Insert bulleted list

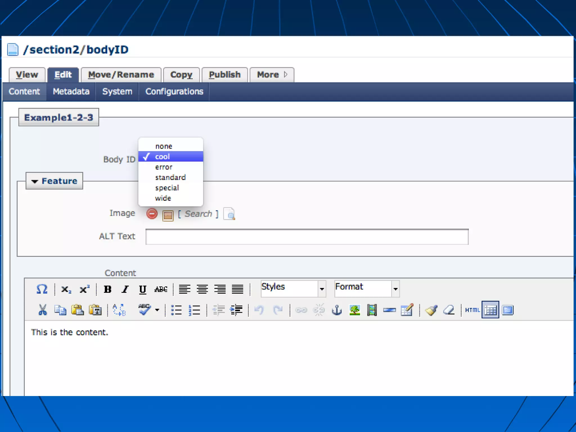[x=176, y=310]
